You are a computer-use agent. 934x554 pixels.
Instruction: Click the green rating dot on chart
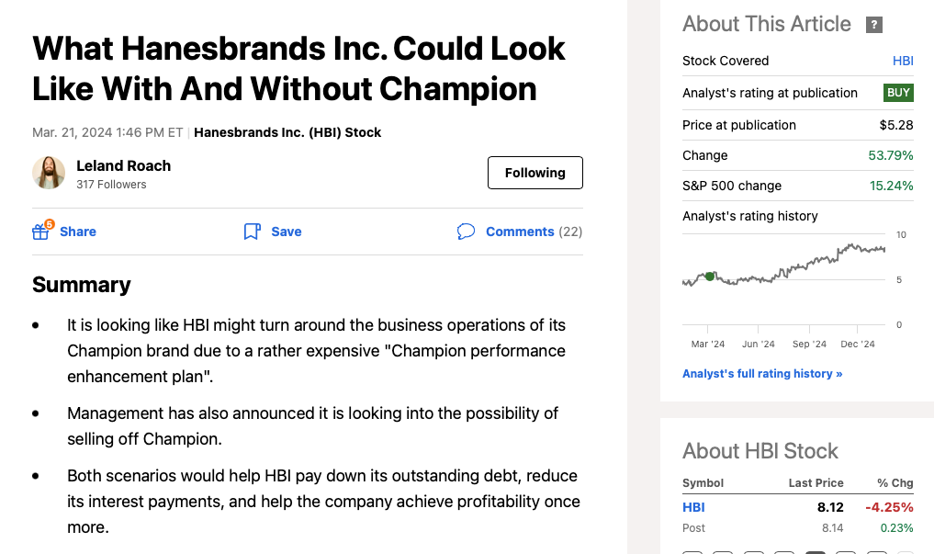710,276
